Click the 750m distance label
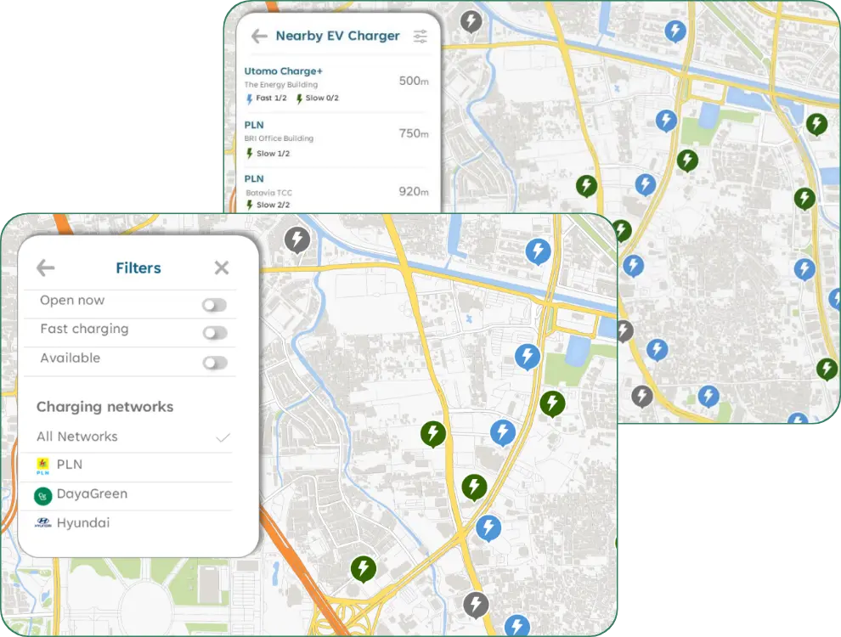This screenshot has height=637, width=841. (x=414, y=133)
